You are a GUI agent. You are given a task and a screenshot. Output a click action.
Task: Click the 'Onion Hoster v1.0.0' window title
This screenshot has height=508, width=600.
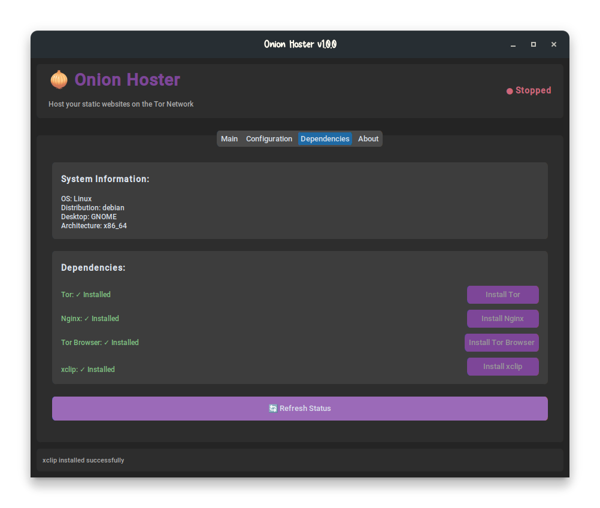[301, 44]
